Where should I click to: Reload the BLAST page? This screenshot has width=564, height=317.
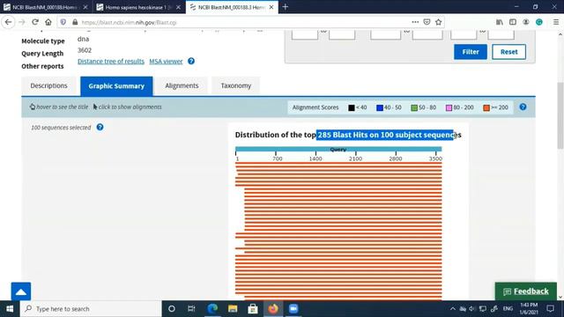[35, 22]
